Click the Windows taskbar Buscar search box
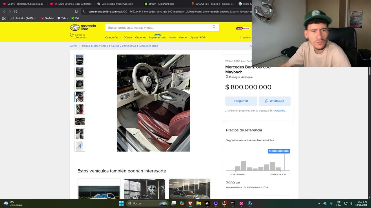This screenshot has width=371, height=208. [x=147, y=203]
